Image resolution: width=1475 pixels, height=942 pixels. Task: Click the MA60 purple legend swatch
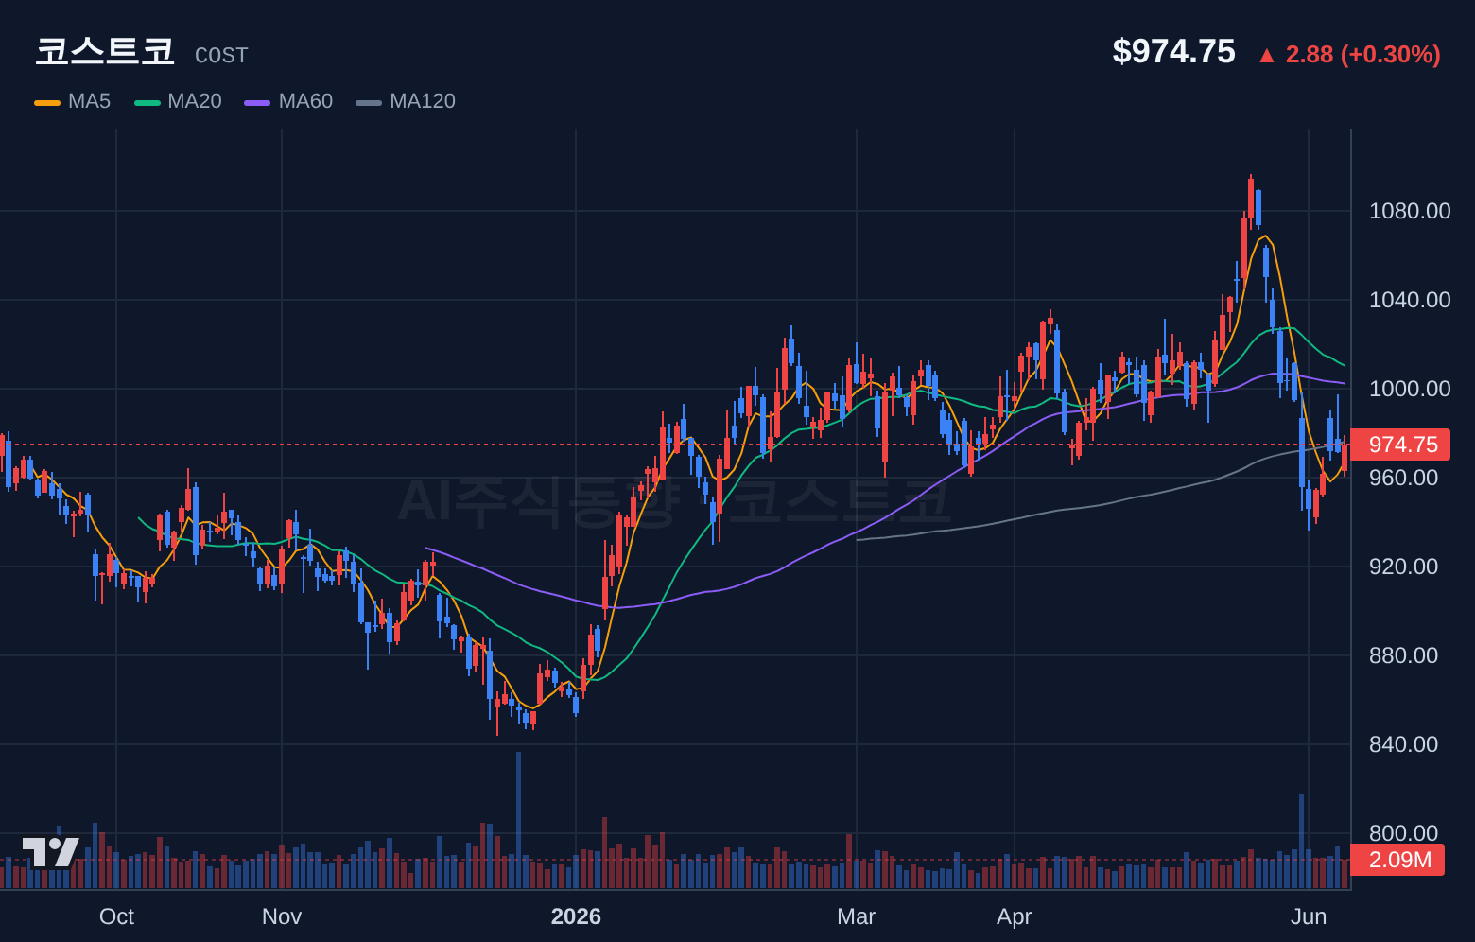click(x=257, y=102)
